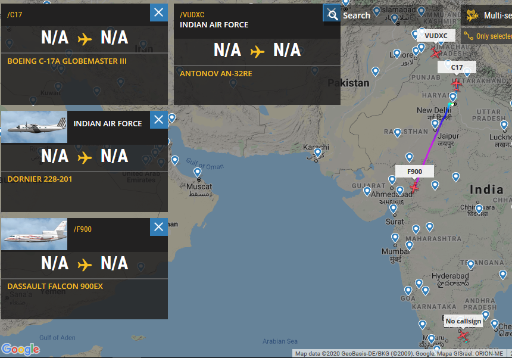Select the airport pin in Pakistan
Screen dimensions: 512x358
coord(376,71)
